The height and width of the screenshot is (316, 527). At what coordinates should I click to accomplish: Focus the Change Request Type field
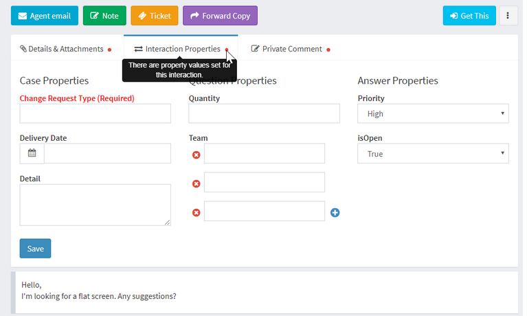click(x=95, y=113)
